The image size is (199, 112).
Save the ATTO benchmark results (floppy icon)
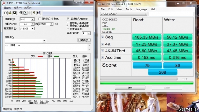point(15,13)
